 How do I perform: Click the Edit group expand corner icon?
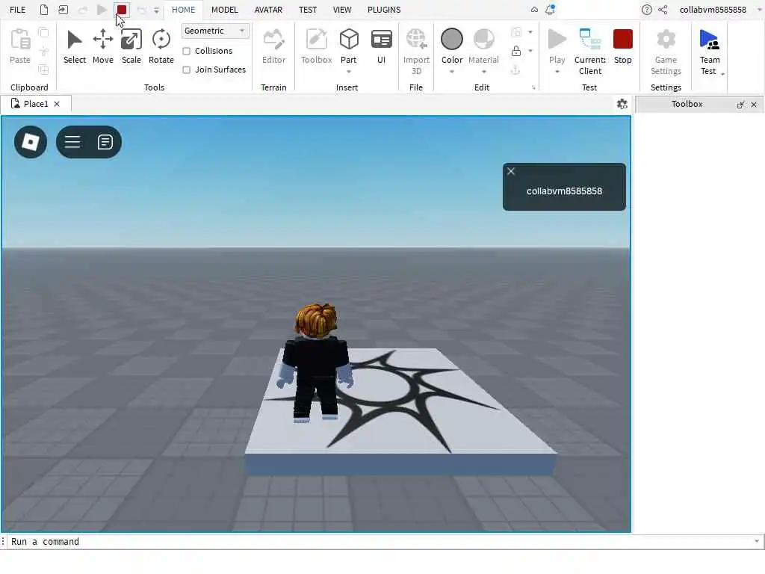[533, 88]
